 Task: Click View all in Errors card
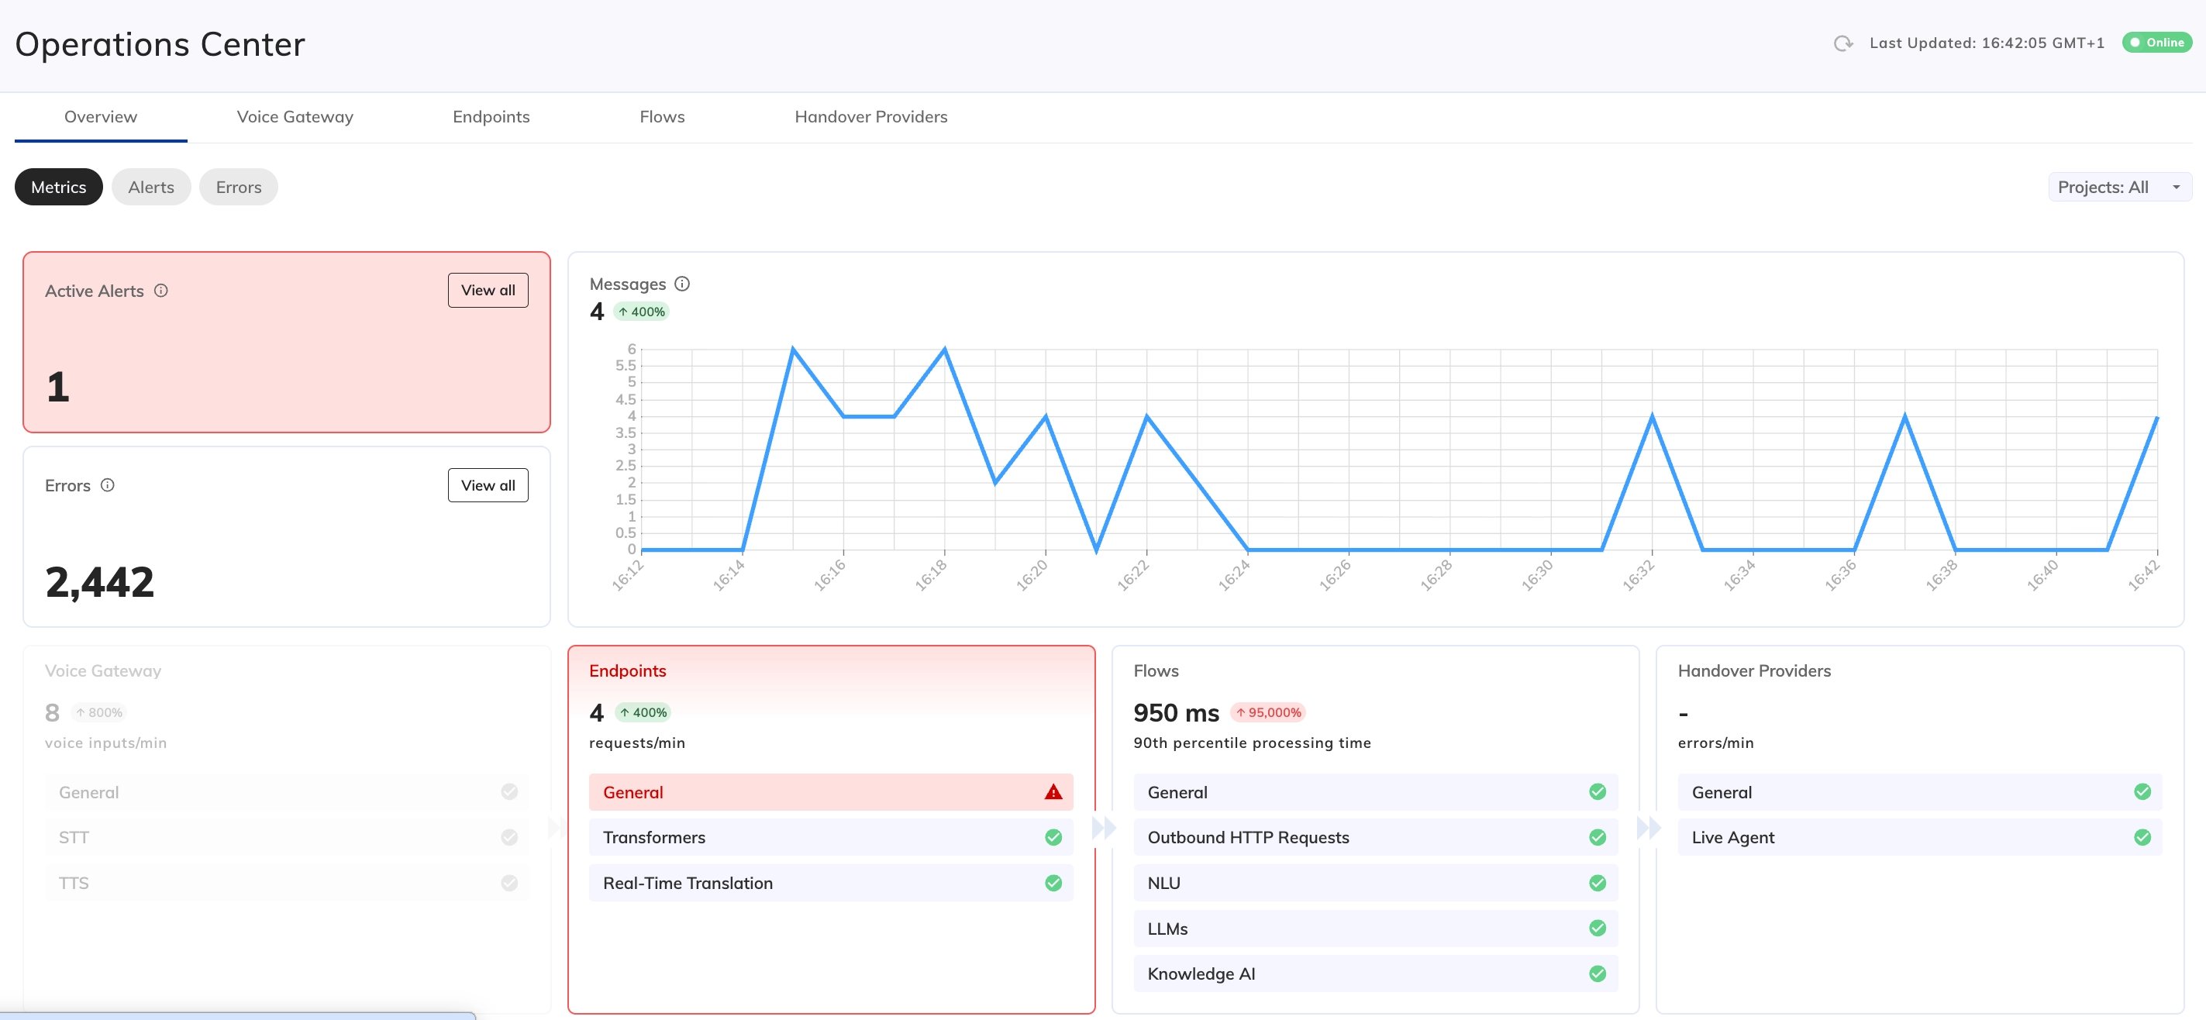(x=488, y=486)
